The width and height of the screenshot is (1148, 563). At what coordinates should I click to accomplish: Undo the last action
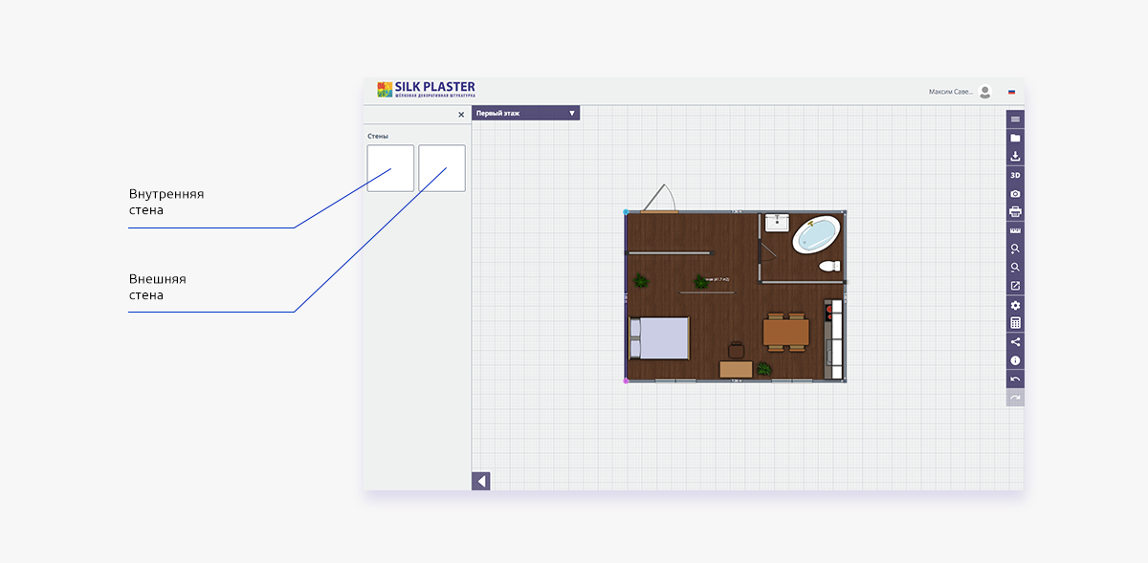tap(1015, 379)
